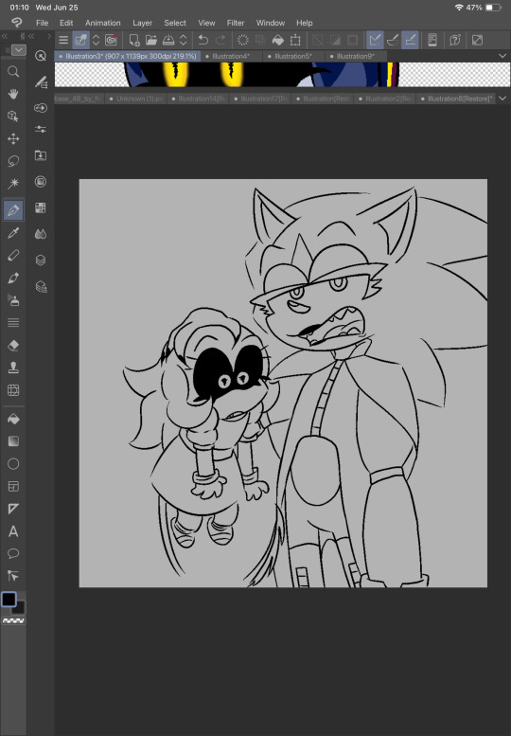Click the Scale/Rotate transform toolbar icon

tap(295, 41)
